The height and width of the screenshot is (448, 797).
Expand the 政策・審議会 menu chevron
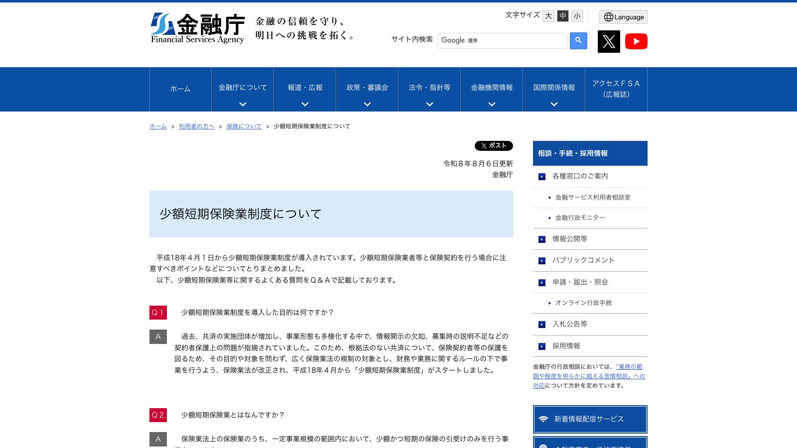(x=367, y=105)
